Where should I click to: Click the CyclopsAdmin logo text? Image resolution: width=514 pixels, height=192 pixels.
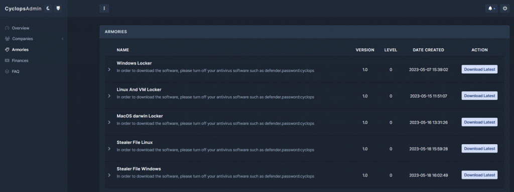pyautogui.click(x=23, y=8)
